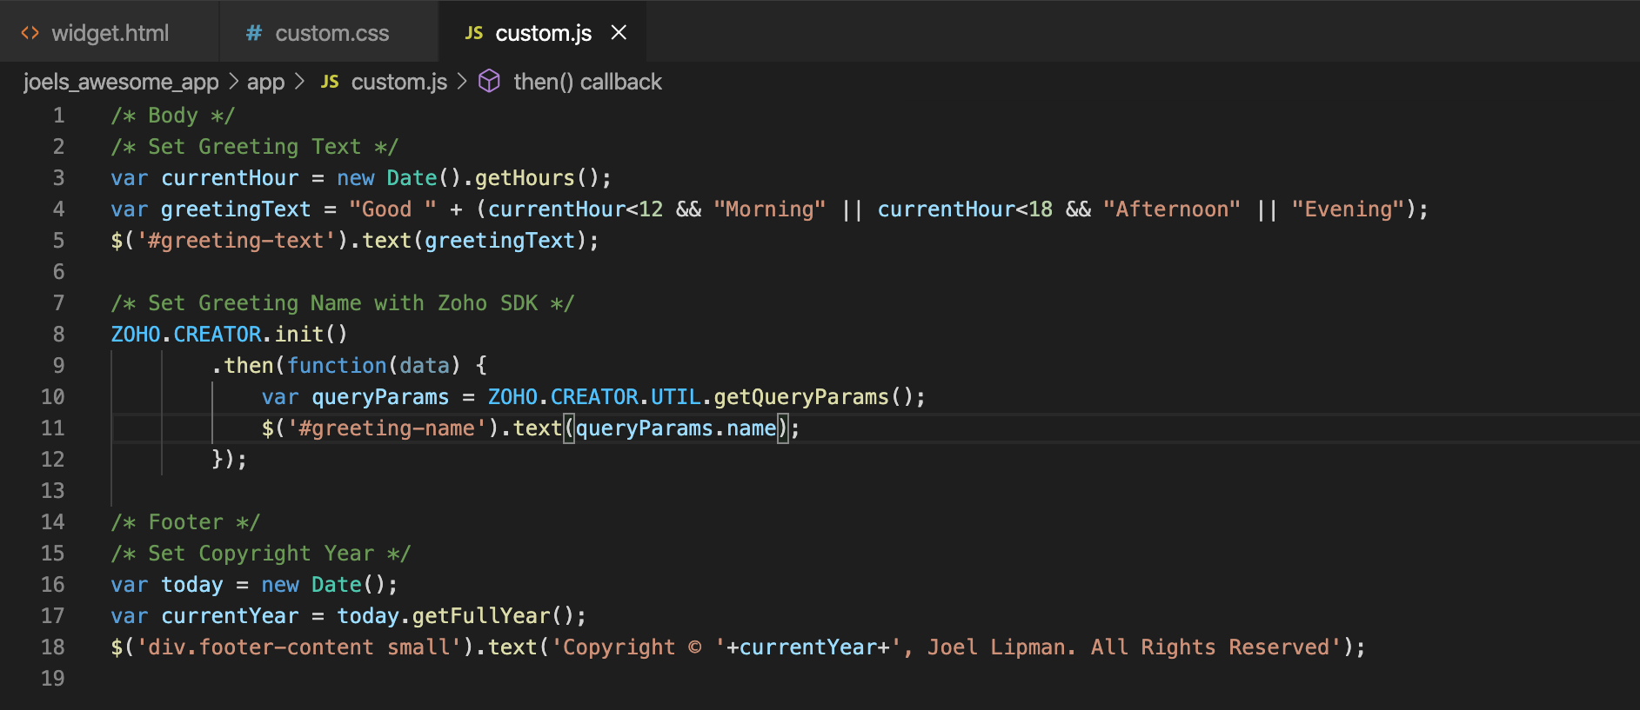Image resolution: width=1640 pixels, height=710 pixels.
Task: Click line number 14 in the gutter
Action: tap(53, 522)
